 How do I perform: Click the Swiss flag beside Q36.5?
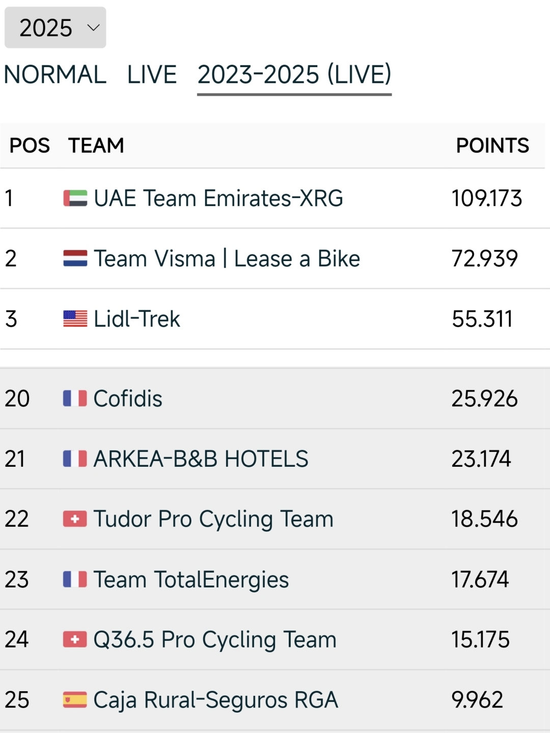[x=75, y=640]
